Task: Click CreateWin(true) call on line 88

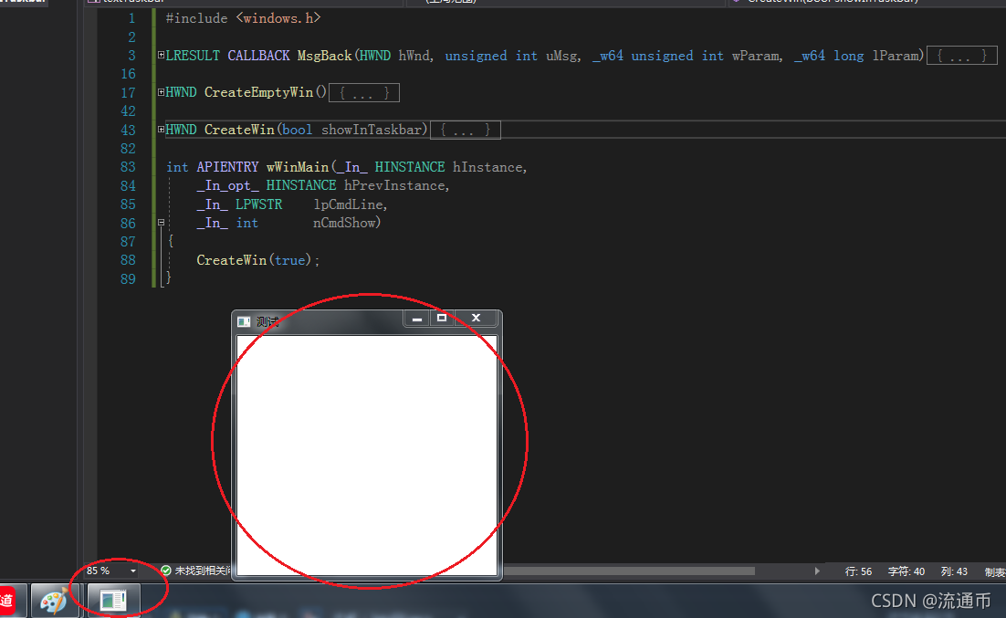Action: pyautogui.click(x=258, y=260)
